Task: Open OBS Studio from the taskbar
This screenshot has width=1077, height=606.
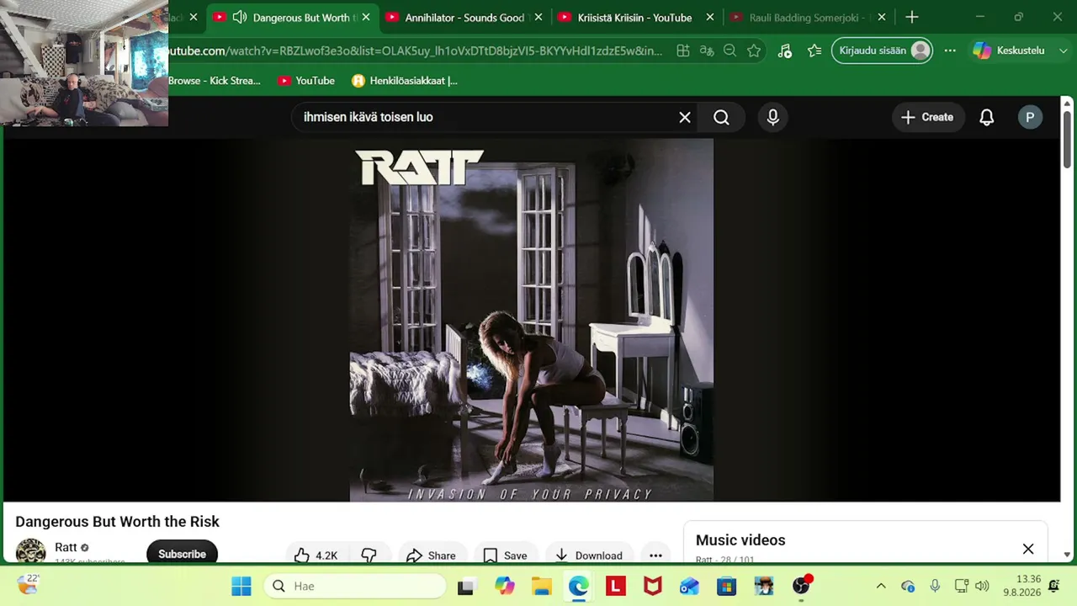Action: tap(802, 586)
